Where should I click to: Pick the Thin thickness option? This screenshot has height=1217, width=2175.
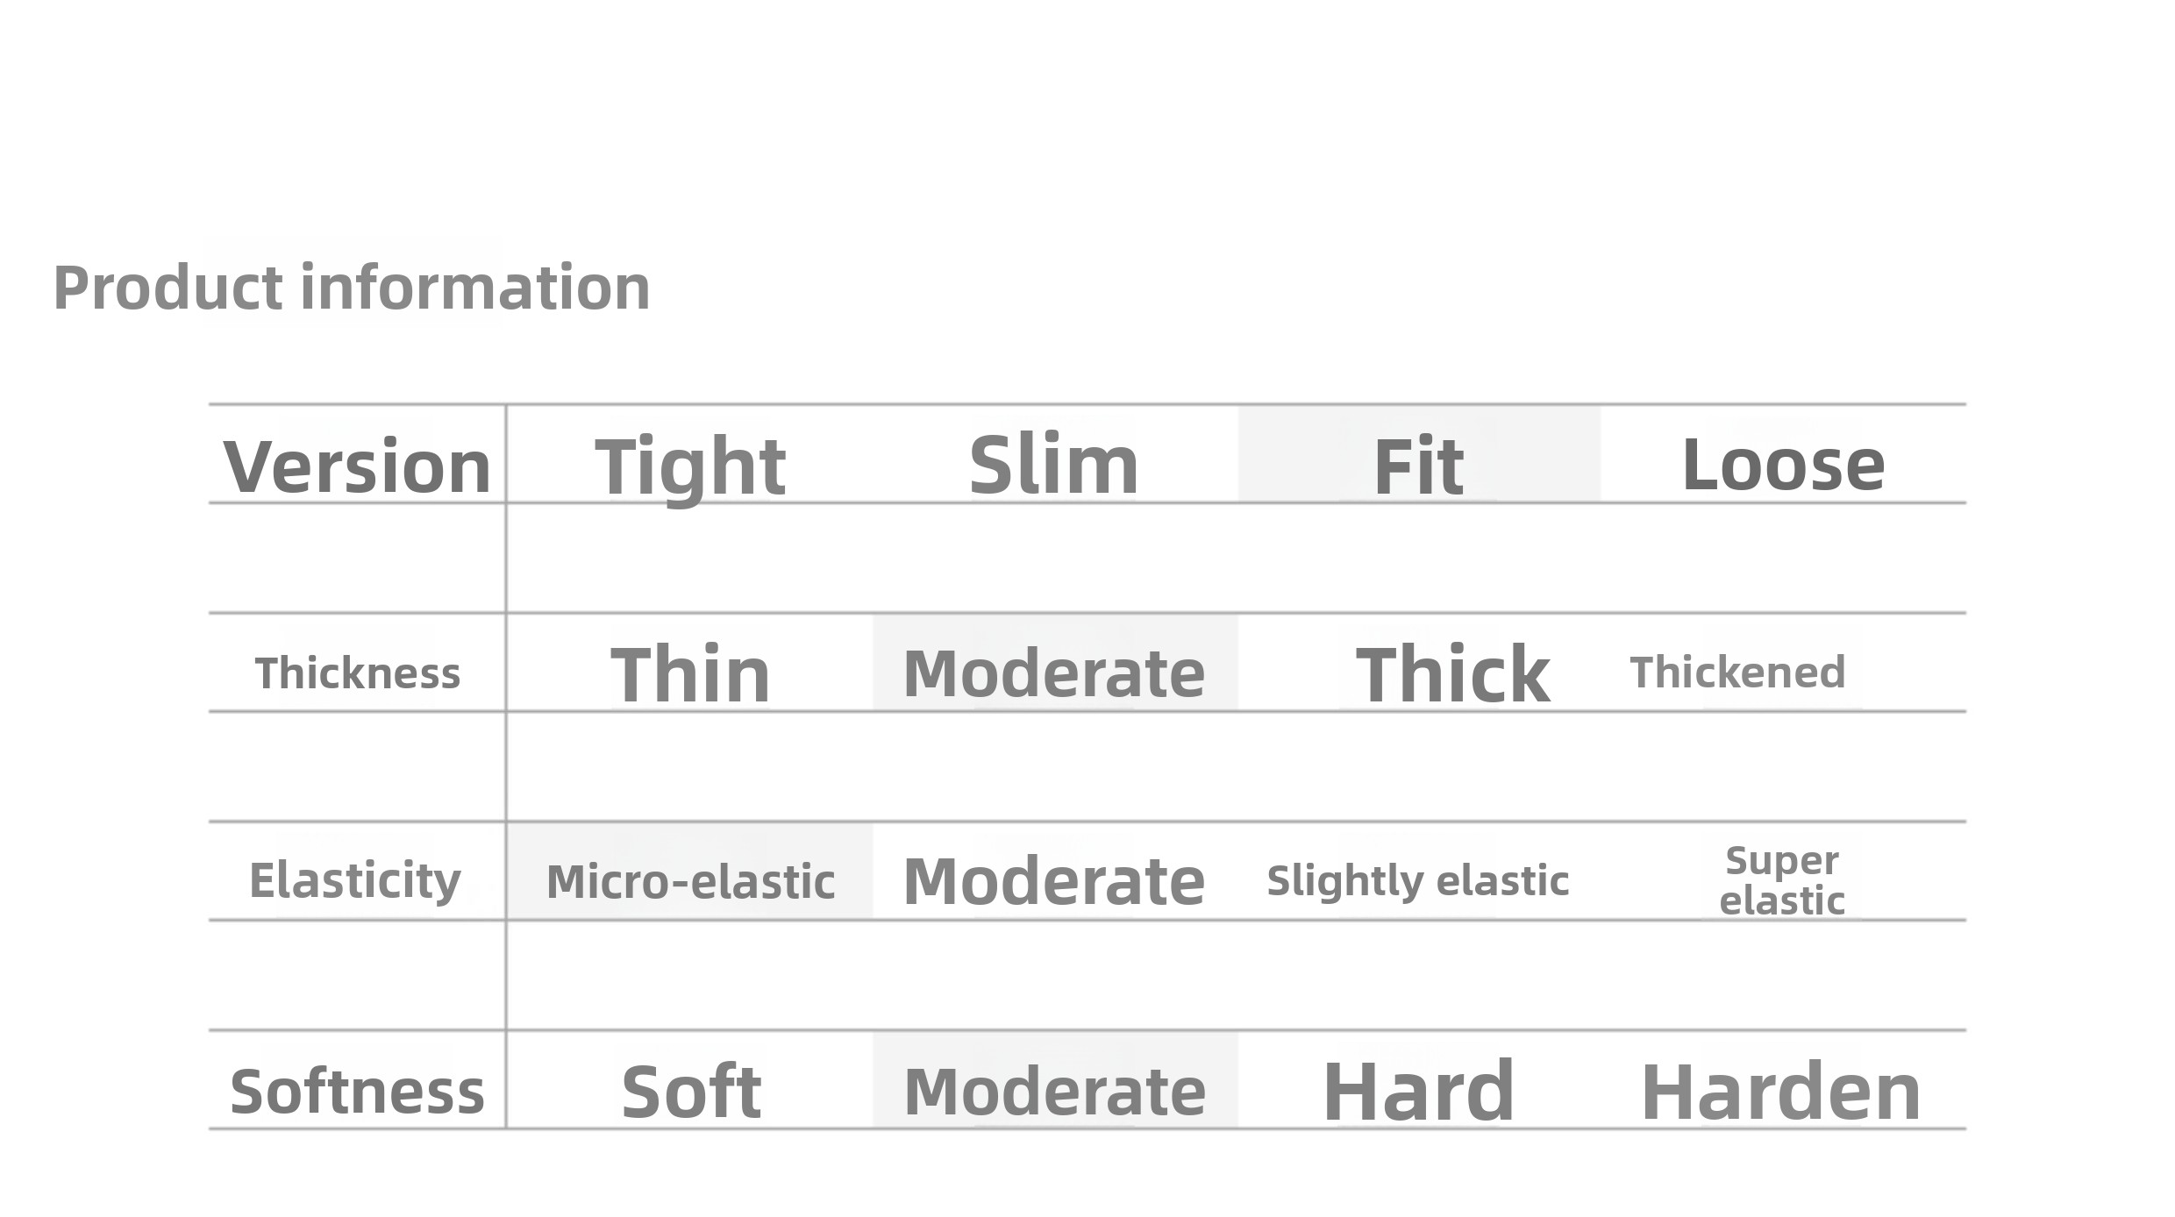tap(690, 673)
